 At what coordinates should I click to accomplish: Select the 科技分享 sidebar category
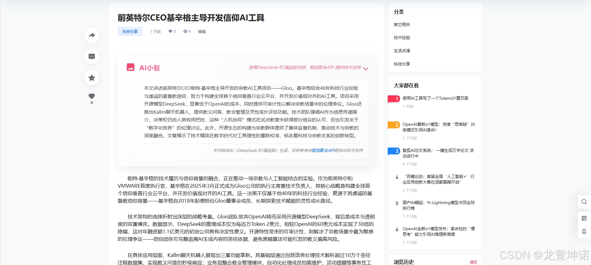pos(402,64)
